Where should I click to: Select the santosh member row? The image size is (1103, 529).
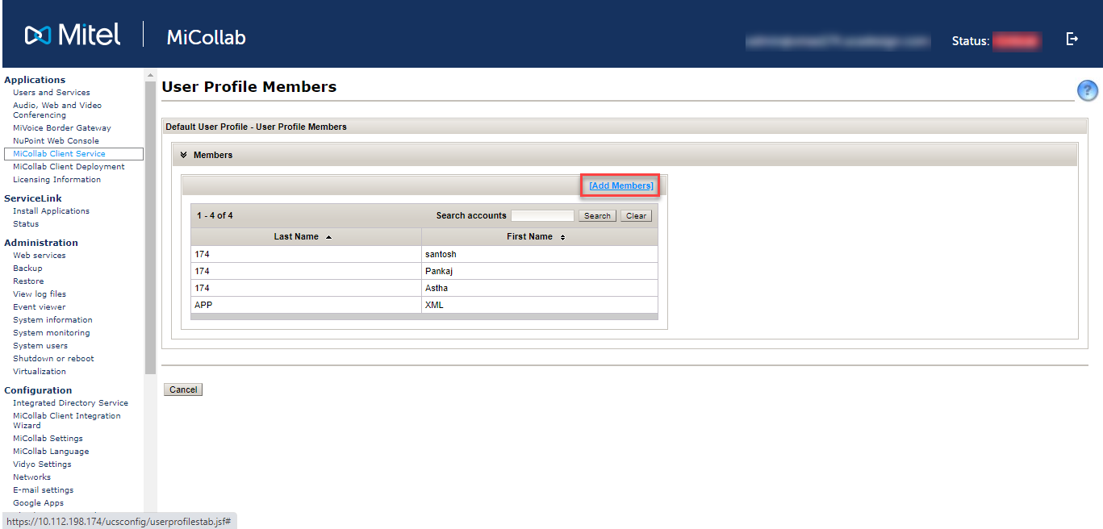click(x=424, y=255)
